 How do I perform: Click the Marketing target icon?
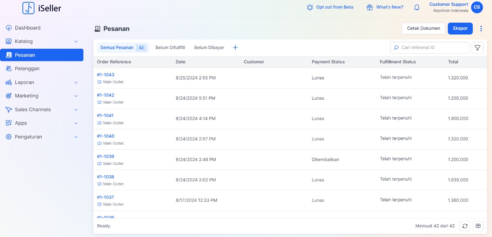tap(8, 96)
